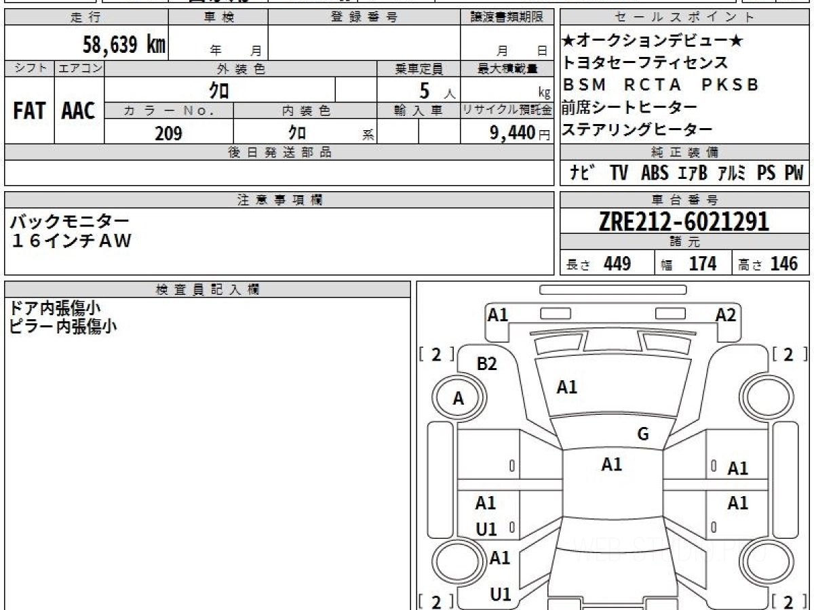
Task: Select the バックモニター note
Action: 69,221
